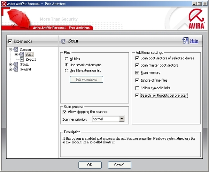
Task: Open the Help link
Action: [x=194, y=41]
